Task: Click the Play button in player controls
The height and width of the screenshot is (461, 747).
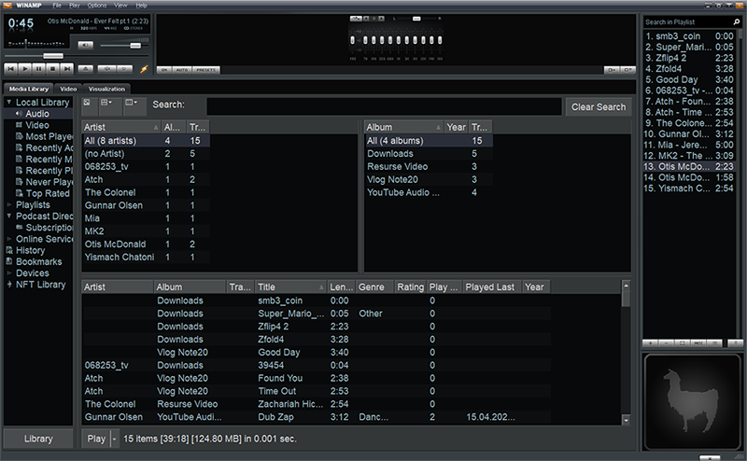Action: pos(25,69)
